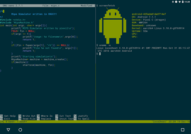The image size is (191, 134).
Task: Click the 'startsim(machine, fin);' line
Action: click(x=39, y=65)
